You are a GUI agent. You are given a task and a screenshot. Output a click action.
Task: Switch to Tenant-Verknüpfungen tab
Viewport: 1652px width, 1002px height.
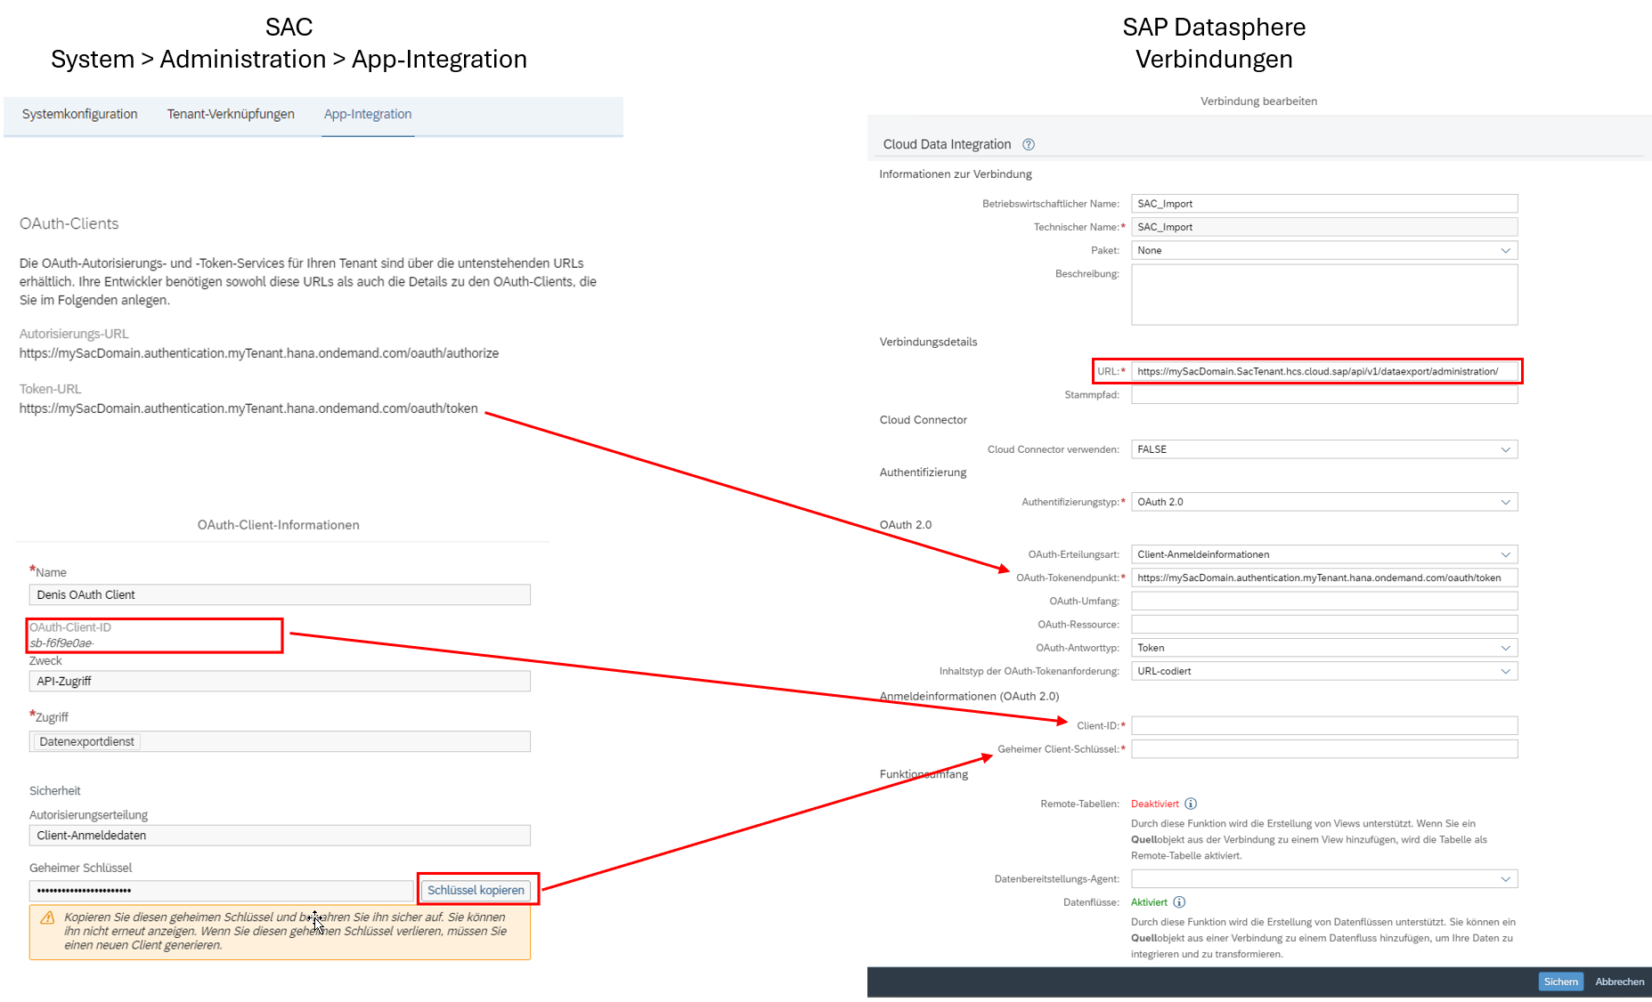click(x=231, y=114)
